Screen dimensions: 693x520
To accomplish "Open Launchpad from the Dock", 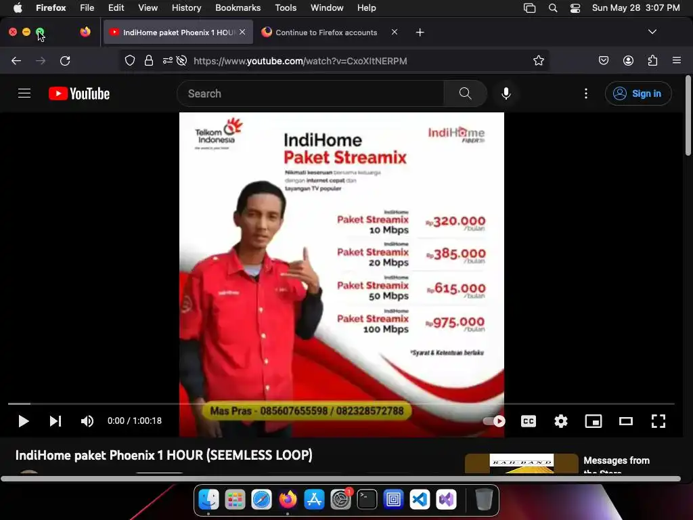I will click(x=235, y=500).
